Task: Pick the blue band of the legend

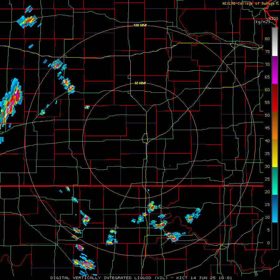Action: pos(275,208)
